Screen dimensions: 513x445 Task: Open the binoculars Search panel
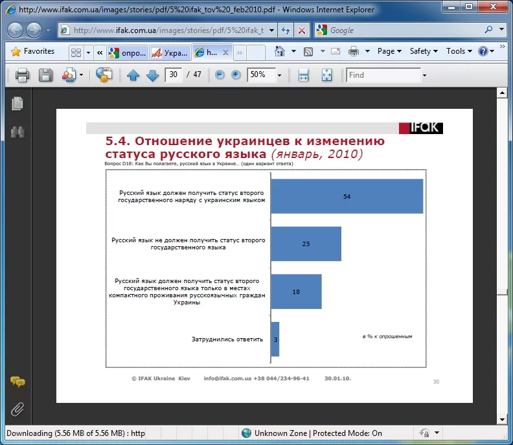(17, 132)
